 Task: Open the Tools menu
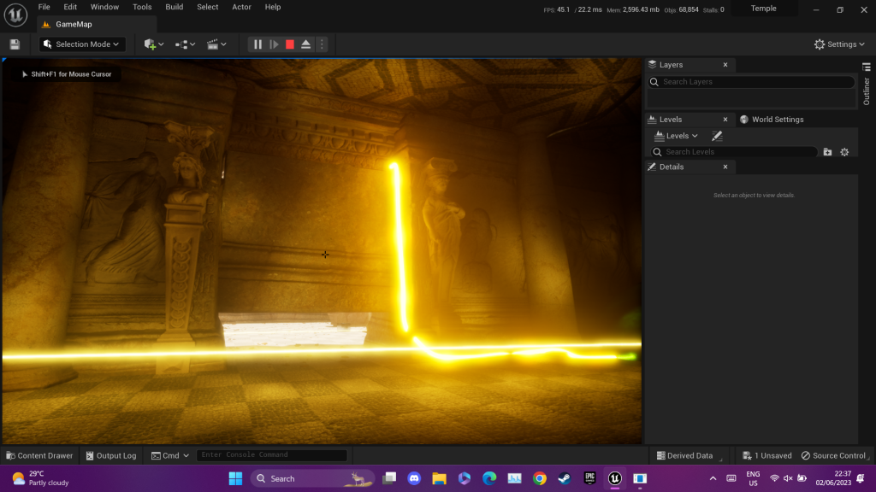click(x=142, y=7)
